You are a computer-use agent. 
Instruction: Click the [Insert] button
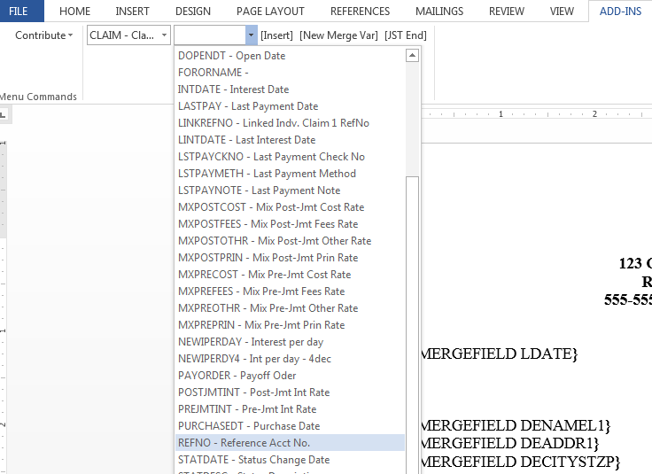[x=276, y=35]
